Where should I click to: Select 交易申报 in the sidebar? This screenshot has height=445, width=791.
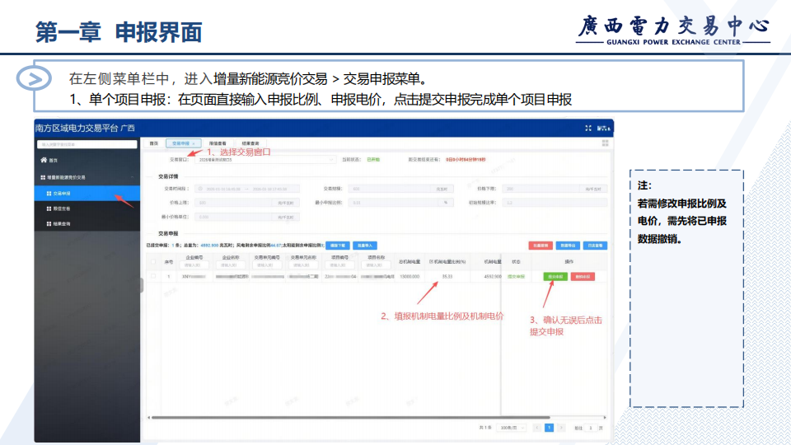(87, 194)
